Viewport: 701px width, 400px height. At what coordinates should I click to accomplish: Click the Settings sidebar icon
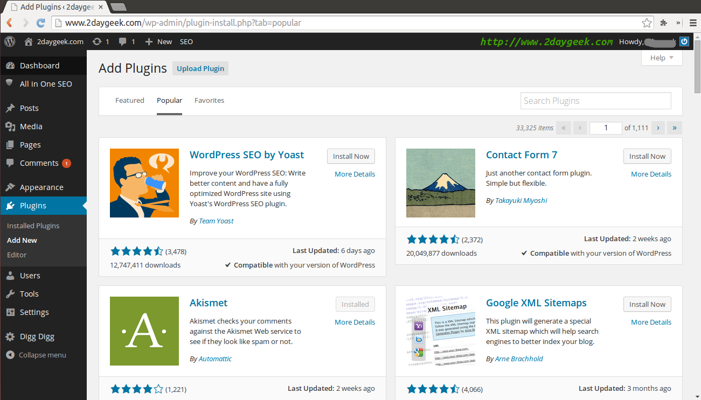10,312
